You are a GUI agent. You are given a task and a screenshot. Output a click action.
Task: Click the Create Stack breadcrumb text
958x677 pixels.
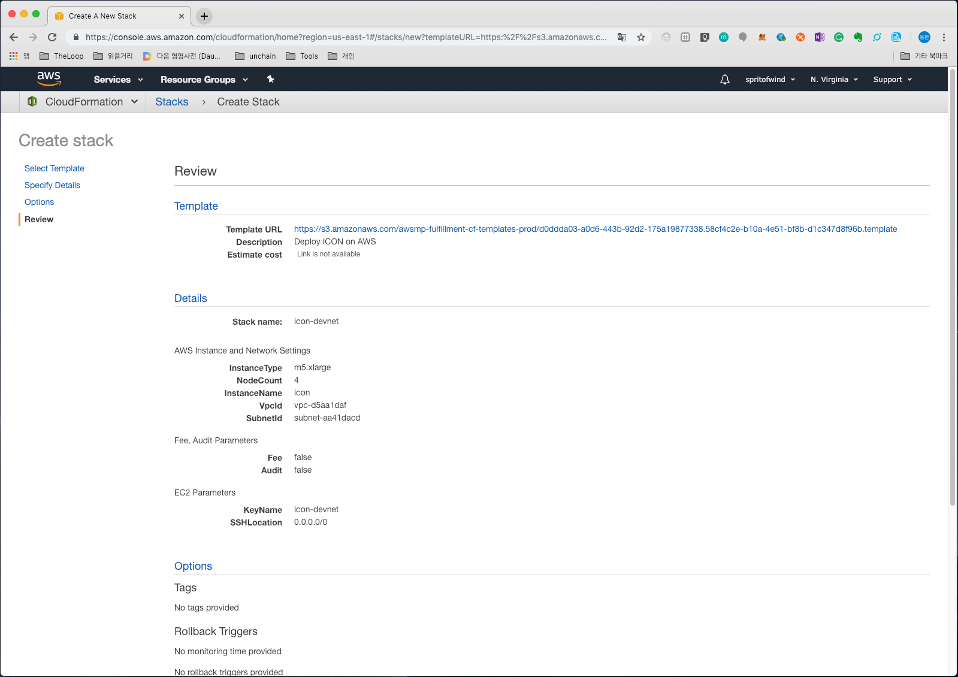click(x=248, y=102)
